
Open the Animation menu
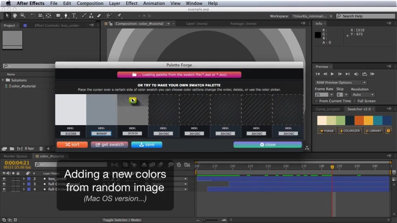(x=154, y=3)
